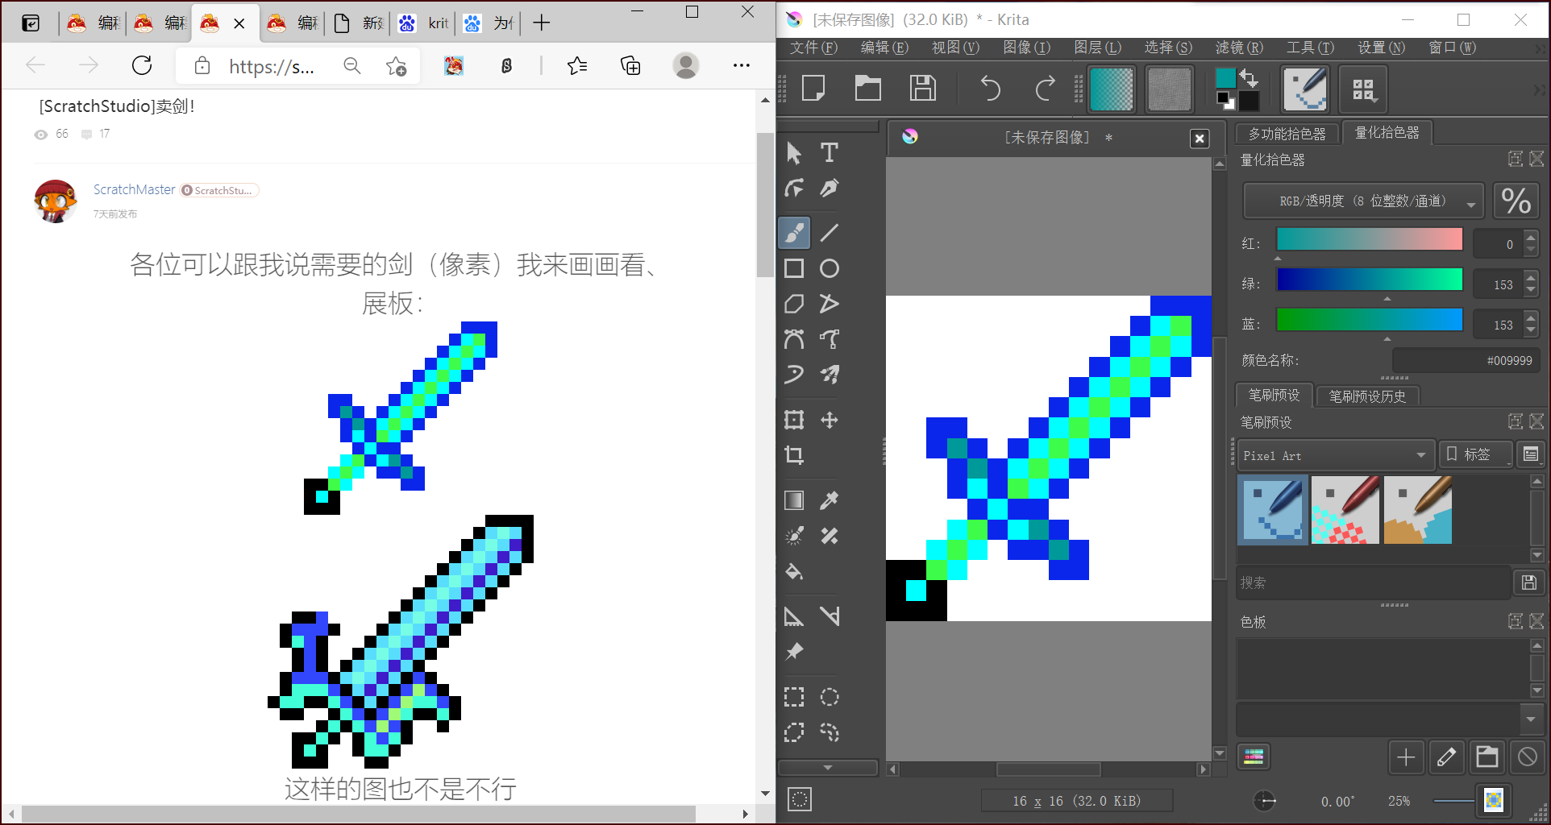
Task: Select the red dithering pixel brush preset
Action: 1345,510
